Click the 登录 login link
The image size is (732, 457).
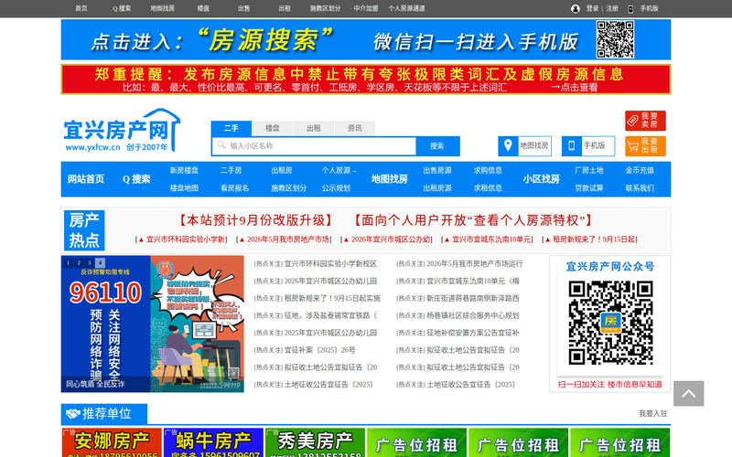pos(592,8)
